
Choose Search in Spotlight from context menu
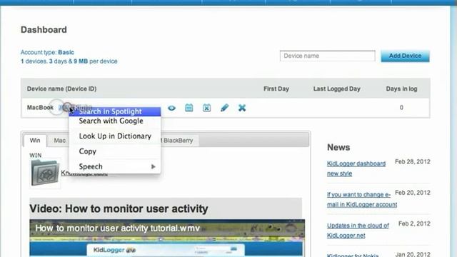115,111
